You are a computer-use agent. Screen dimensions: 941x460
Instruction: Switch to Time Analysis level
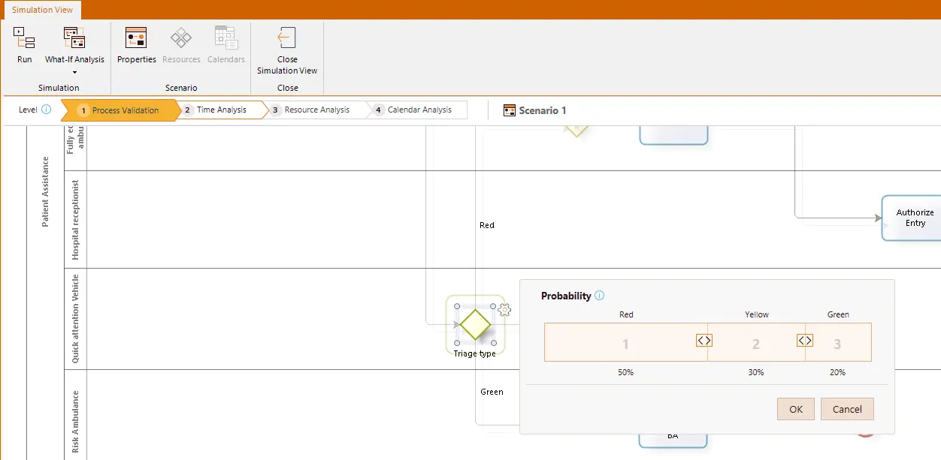222,110
